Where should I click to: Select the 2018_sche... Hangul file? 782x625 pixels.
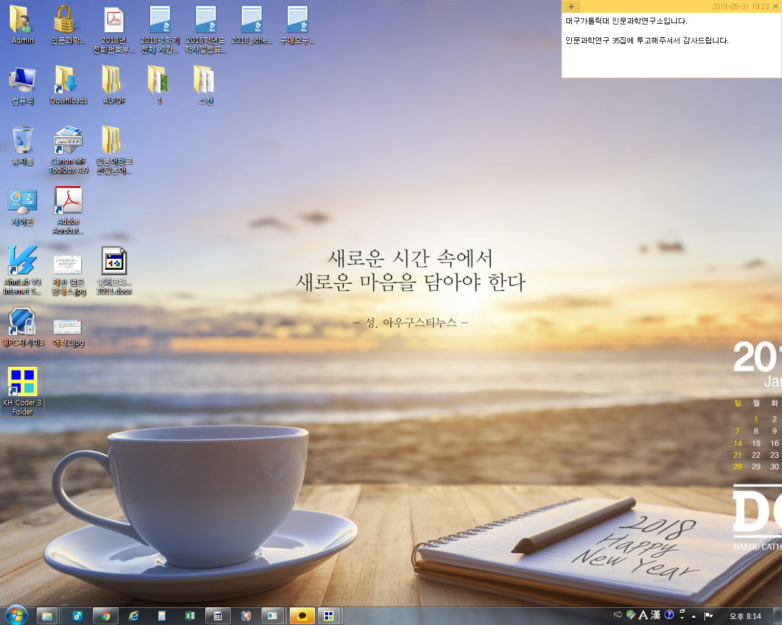click(x=251, y=25)
